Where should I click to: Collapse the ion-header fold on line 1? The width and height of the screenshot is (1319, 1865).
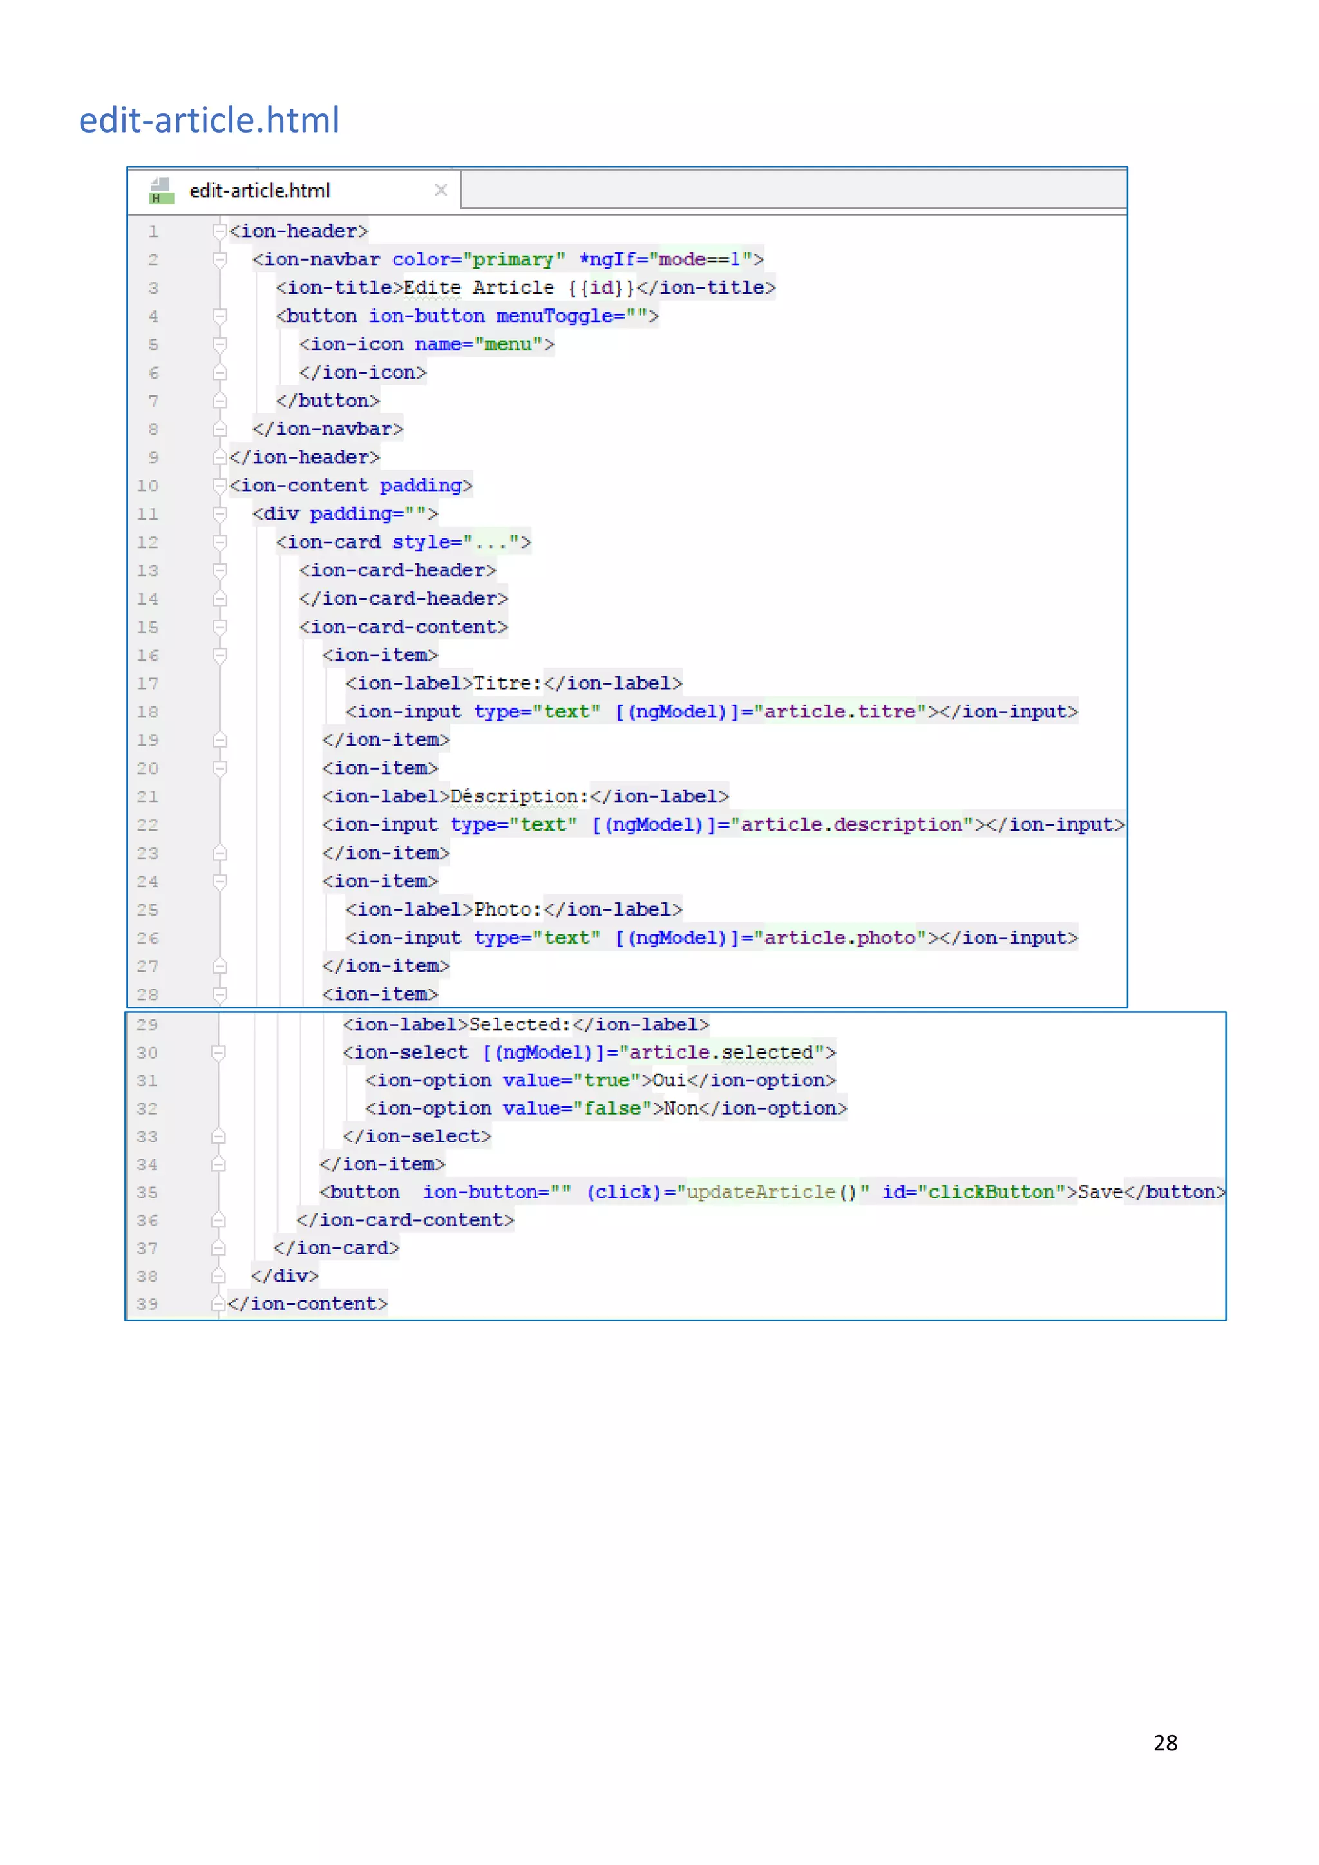coord(219,231)
